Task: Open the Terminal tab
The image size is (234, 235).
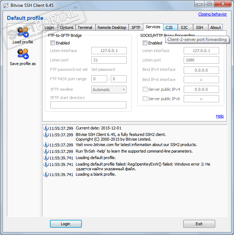Action: [x=85, y=27]
